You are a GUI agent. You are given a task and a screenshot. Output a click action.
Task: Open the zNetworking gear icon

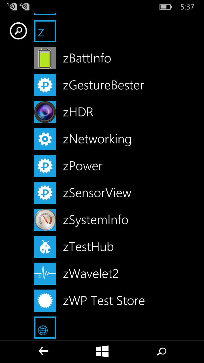45,139
